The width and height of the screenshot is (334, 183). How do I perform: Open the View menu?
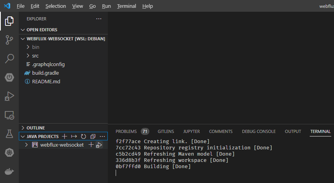(x=78, y=6)
